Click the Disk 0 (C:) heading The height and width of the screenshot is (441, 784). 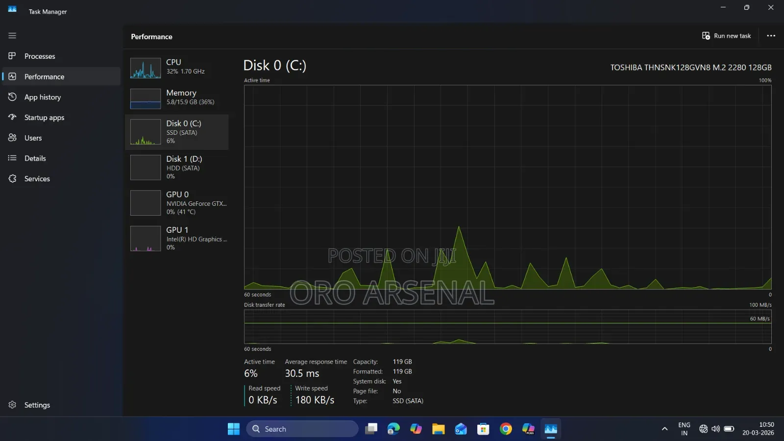point(275,66)
